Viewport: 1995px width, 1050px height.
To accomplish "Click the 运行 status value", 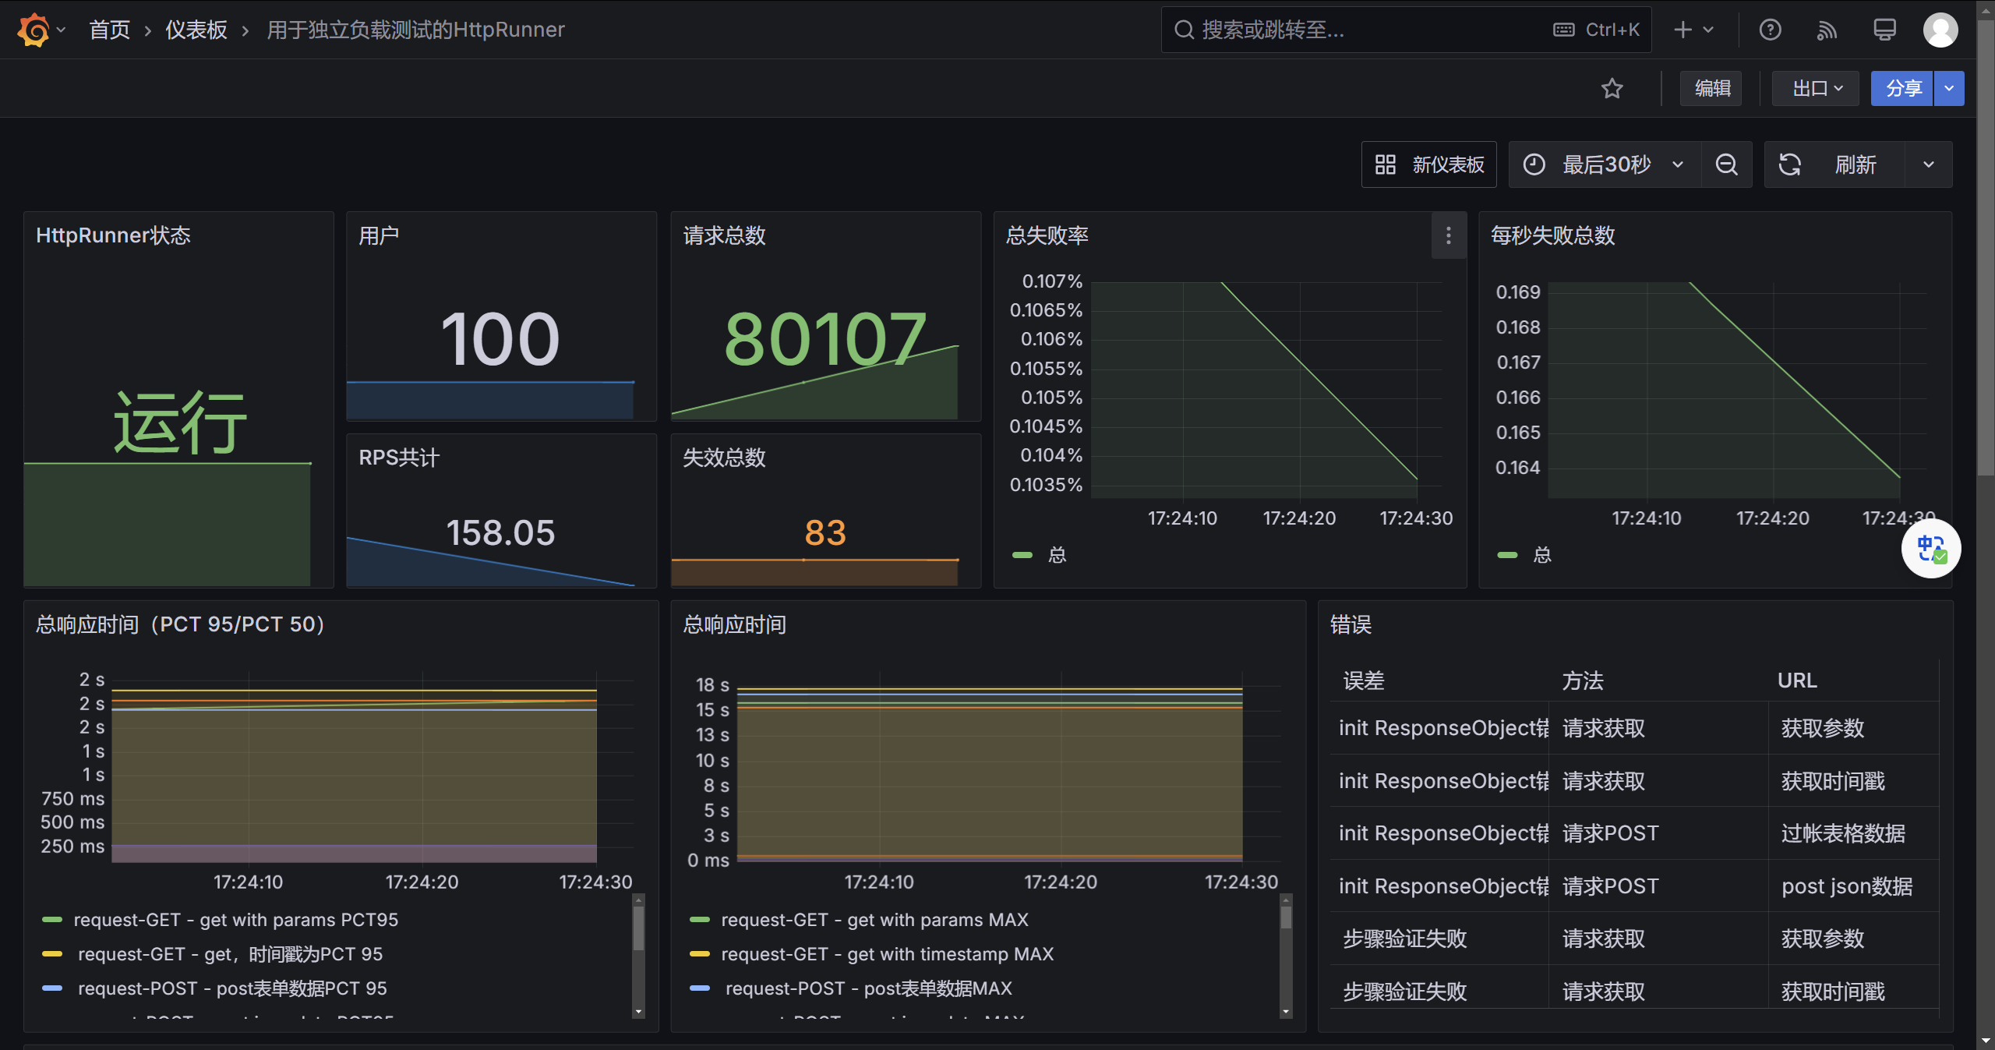I will 180,422.
